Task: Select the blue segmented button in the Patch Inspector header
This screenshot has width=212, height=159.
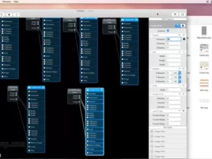Action: pyautogui.click(x=178, y=26)
